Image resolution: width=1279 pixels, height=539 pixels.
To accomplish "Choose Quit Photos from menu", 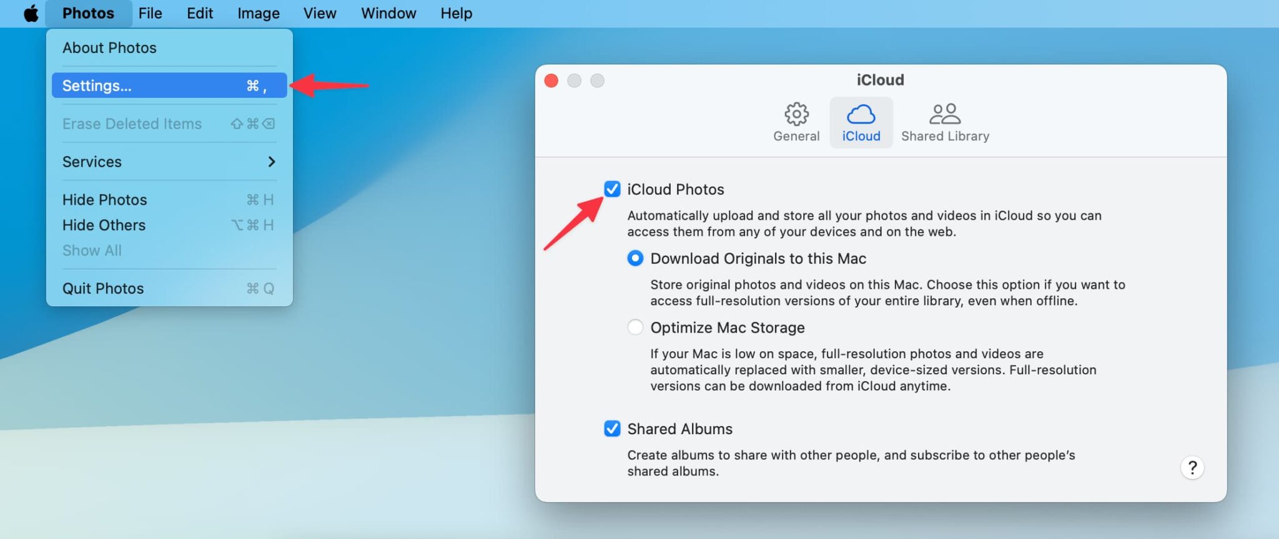I will [x=169, y=288].
